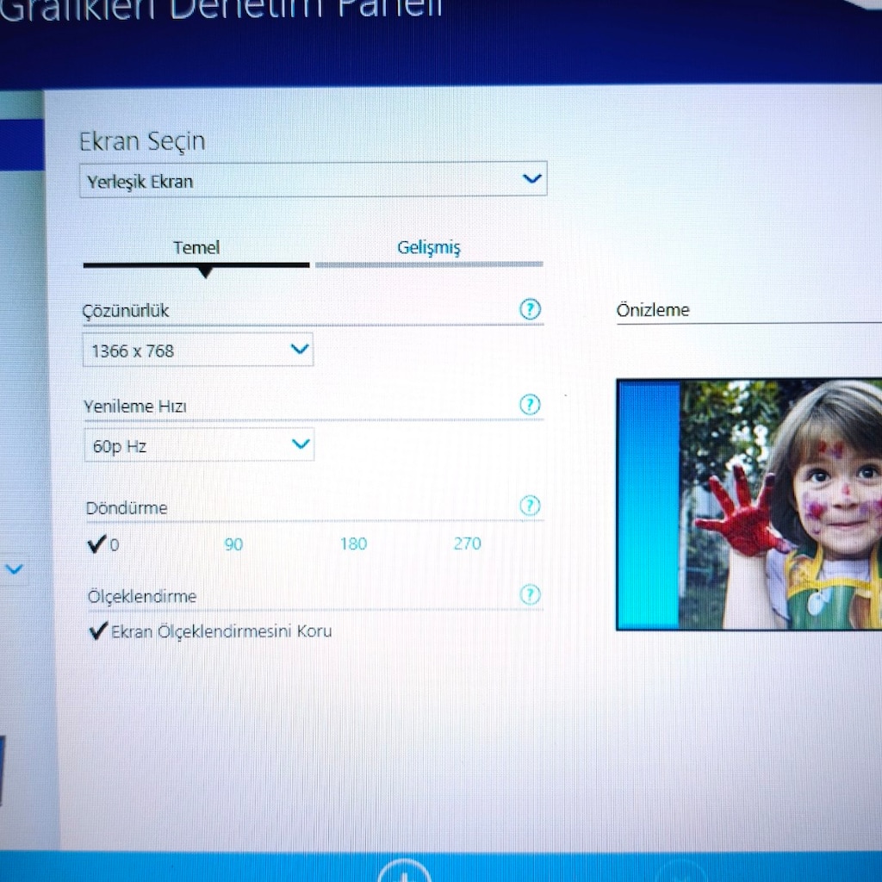Open the 1366 x 768 resolution dropdown
882x882 pixels.
click(198, 350)
